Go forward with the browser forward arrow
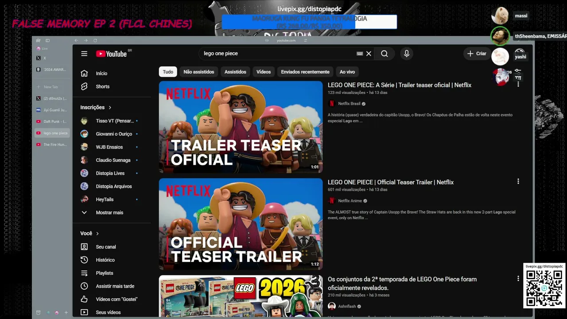 click(x=86, y=40)
